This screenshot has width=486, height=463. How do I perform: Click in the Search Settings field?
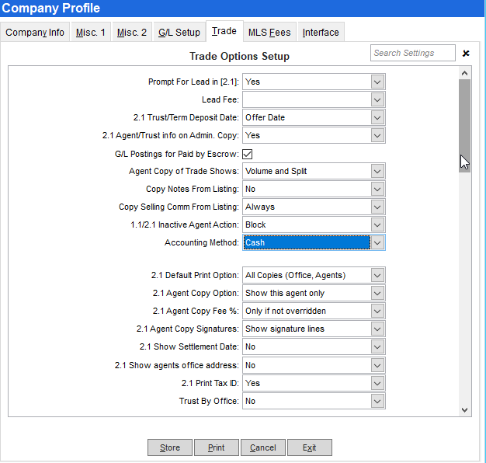[x=412, y=53]
